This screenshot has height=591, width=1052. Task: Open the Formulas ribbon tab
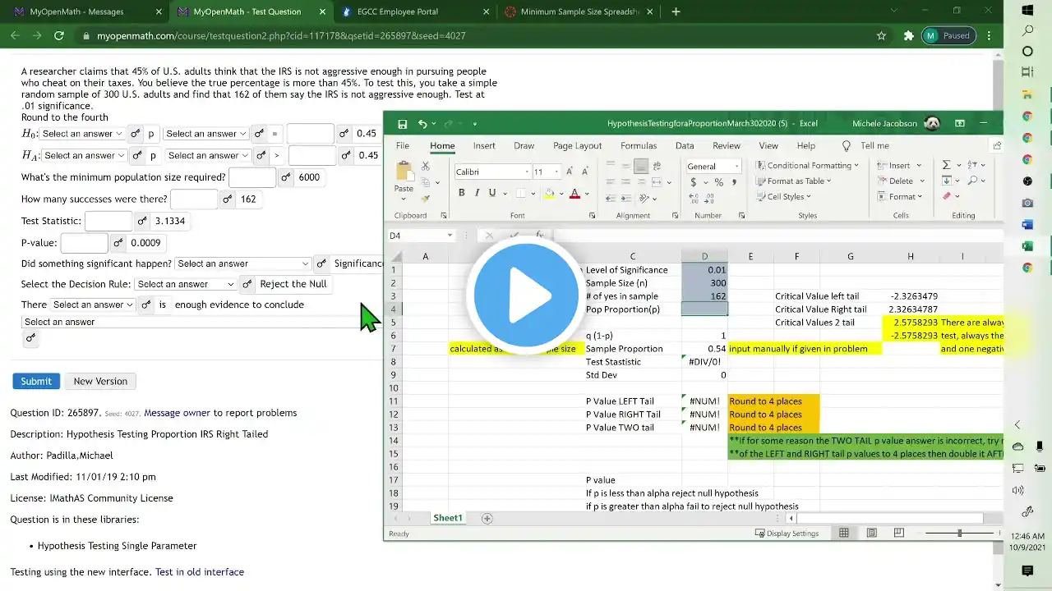[x=638, y=145]
